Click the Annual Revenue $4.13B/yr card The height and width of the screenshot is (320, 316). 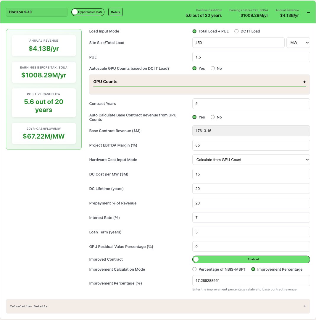point(44,46)
